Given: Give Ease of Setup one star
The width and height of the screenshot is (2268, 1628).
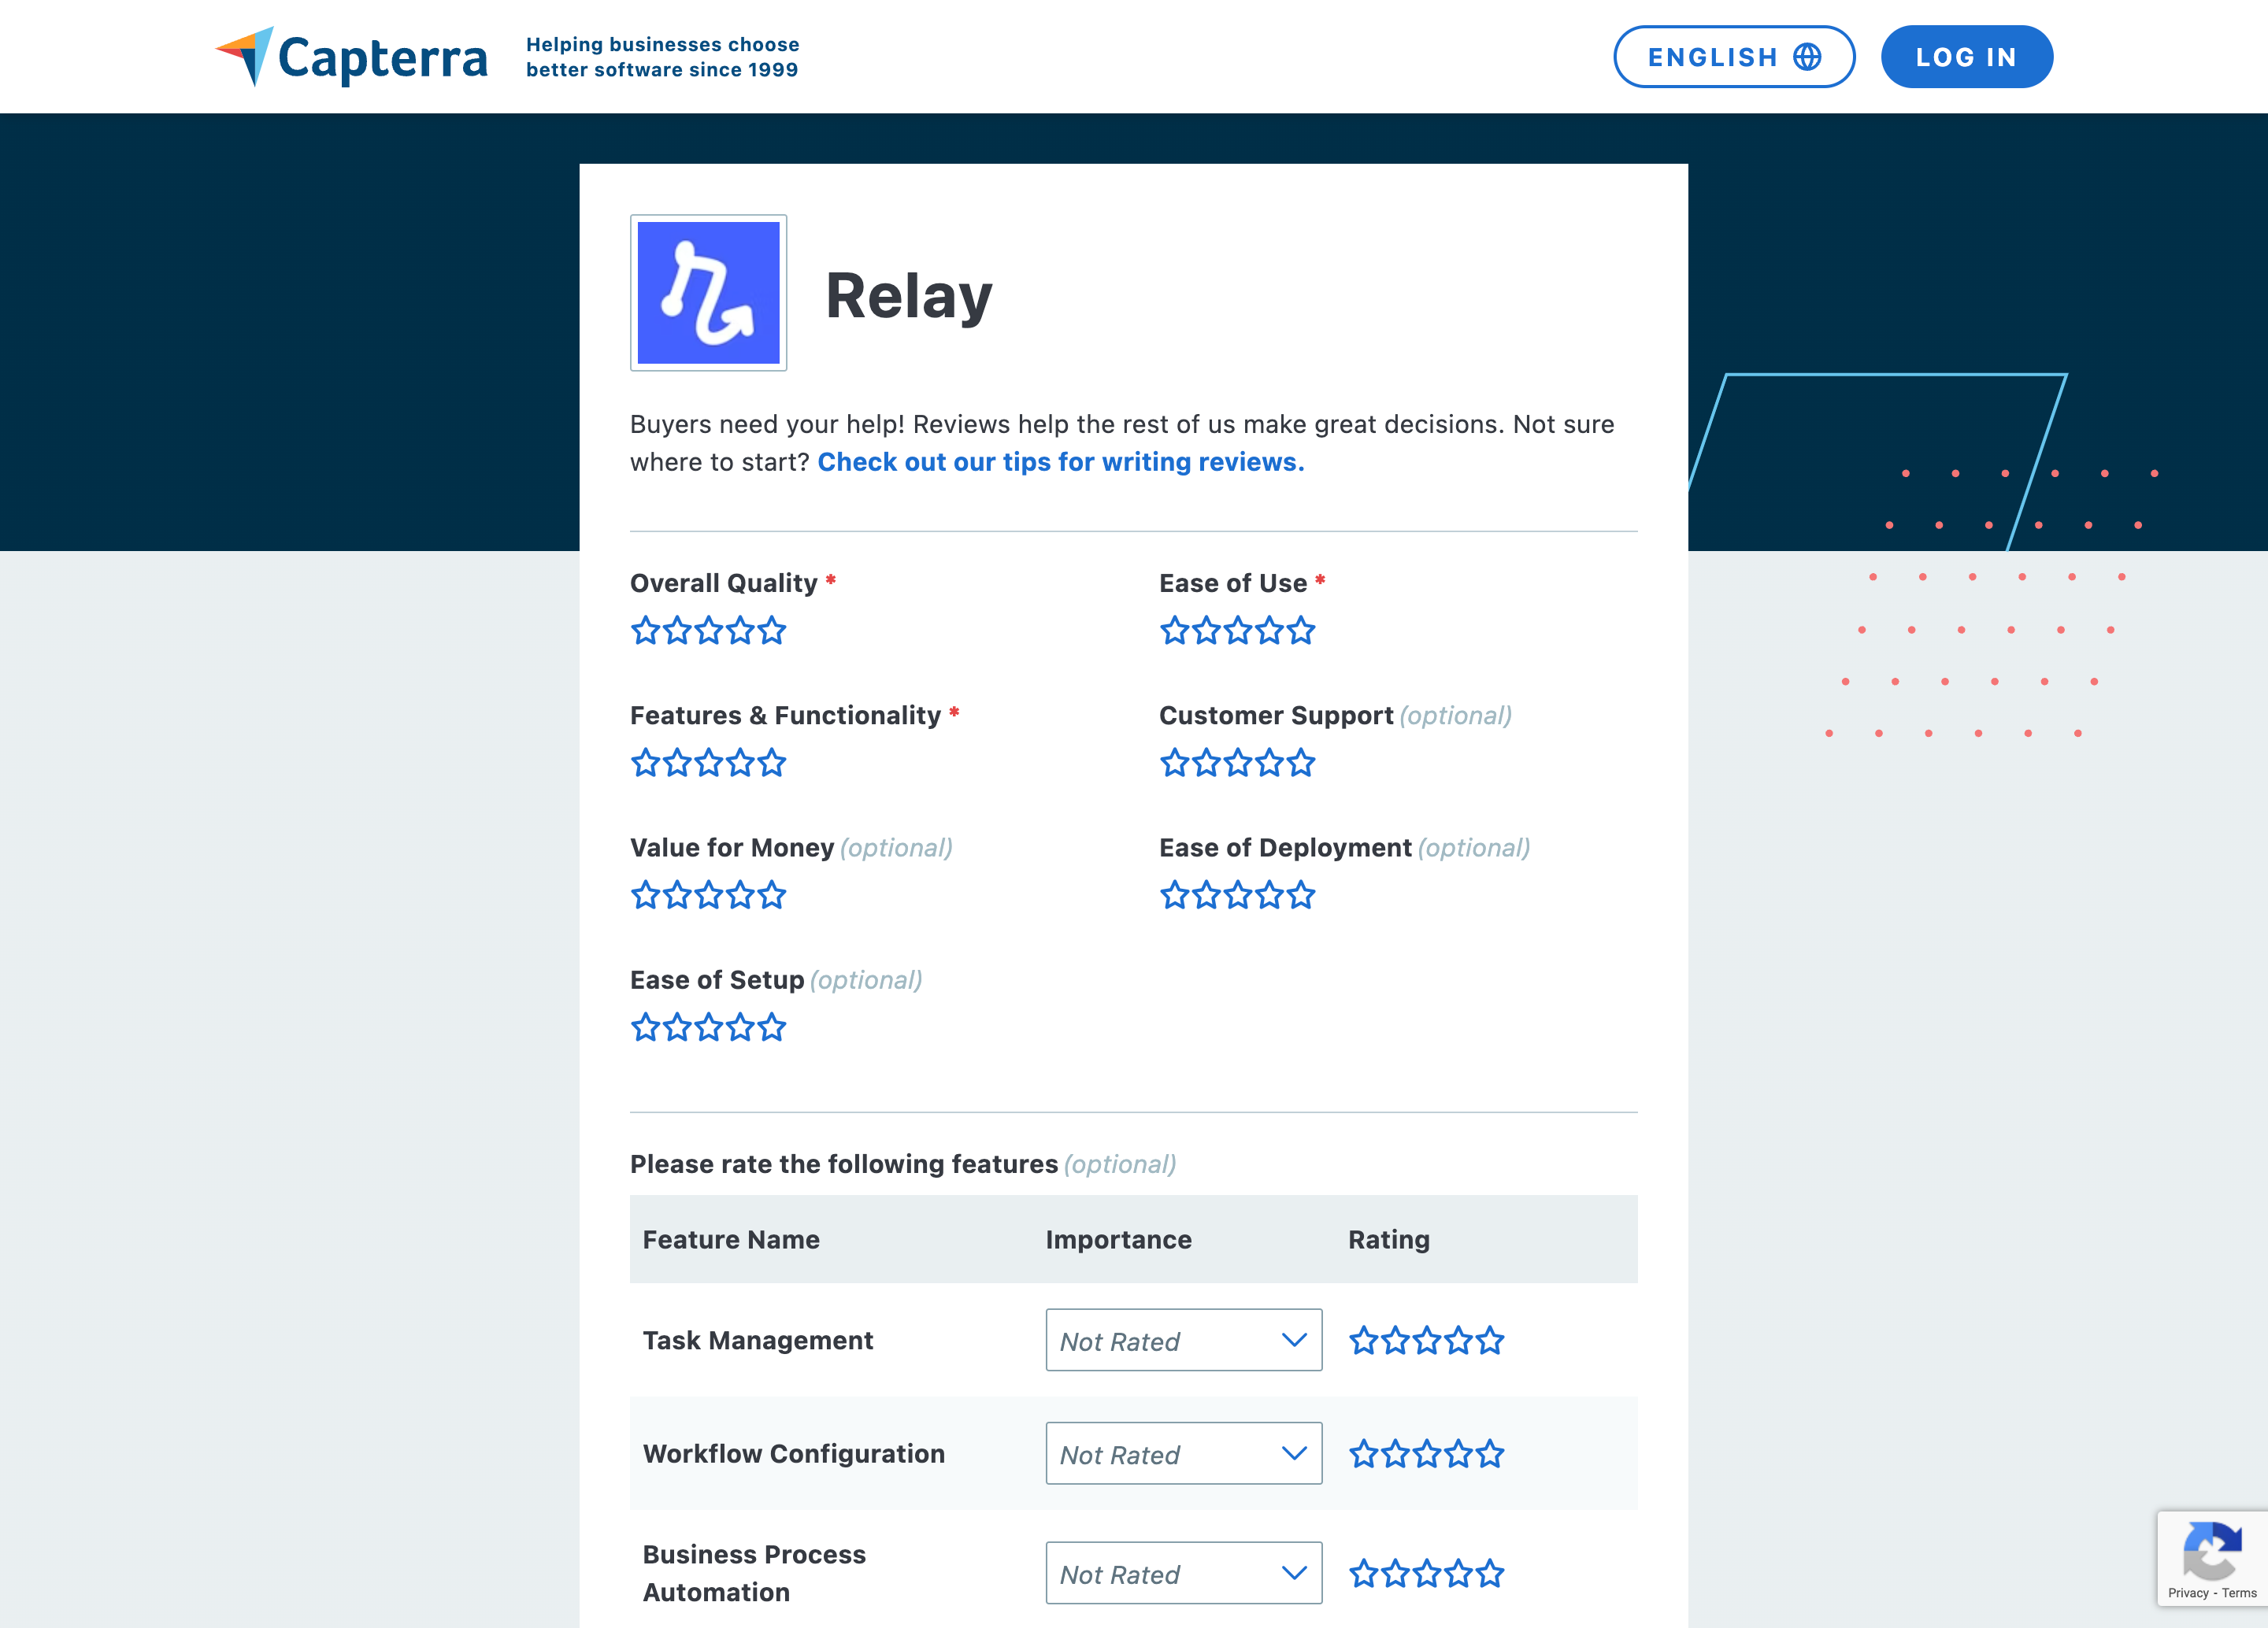Looking at the screenshot, I should pyautogui.click(x=646, y=1027).
